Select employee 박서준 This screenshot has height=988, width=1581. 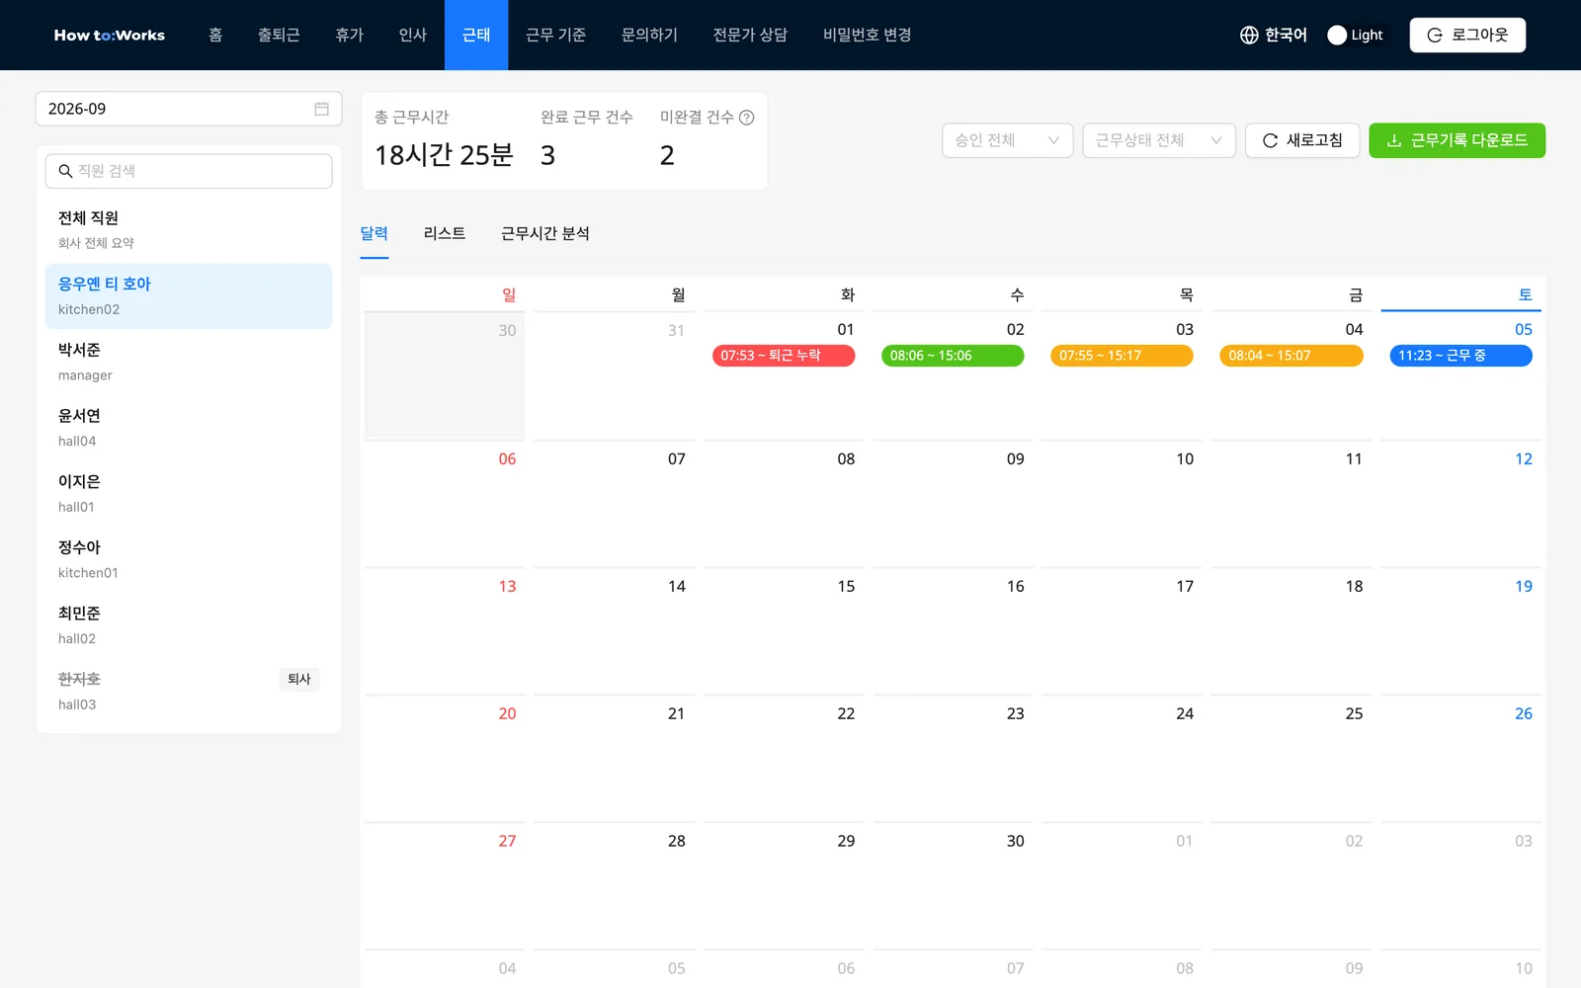(189, 362)
